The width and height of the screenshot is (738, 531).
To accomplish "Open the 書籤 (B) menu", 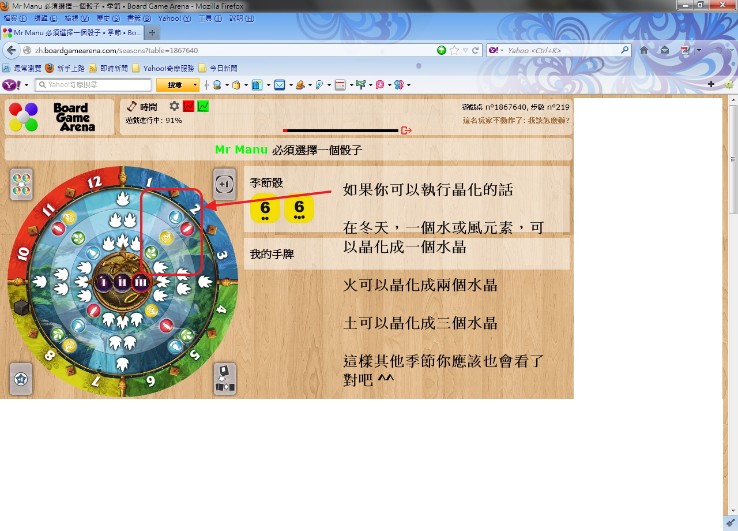I will coord(138,18).
